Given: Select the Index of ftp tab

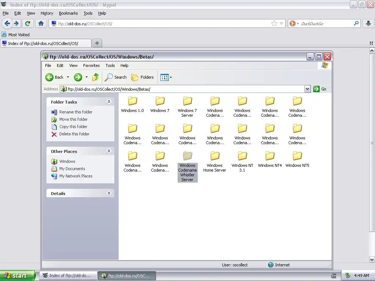Looking at the screenshot, I should pos(45,43).
